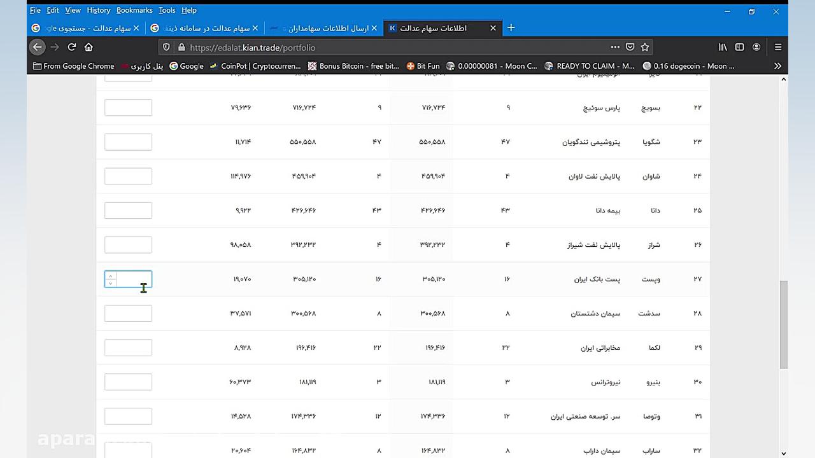The image size is (815, 458).
Task: Close the 'سهام عدالت - جستجوی' Google tab
Action: tap(136, 28)
